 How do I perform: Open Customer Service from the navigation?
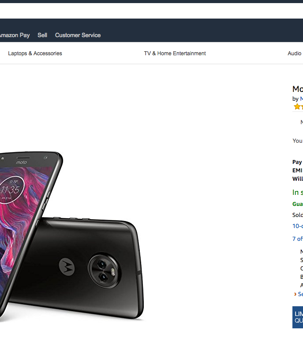tap(78, 35)
